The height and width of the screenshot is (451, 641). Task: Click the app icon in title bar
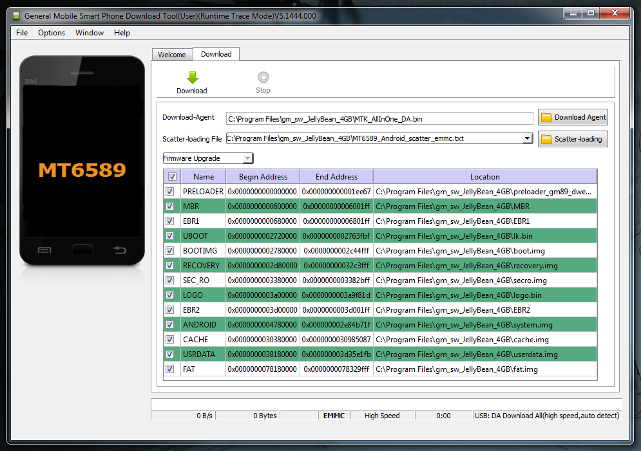(x=16, y=16)
